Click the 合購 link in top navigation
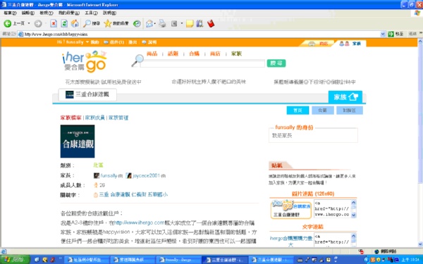Screen dimensions: 423x264 (194, 54)
